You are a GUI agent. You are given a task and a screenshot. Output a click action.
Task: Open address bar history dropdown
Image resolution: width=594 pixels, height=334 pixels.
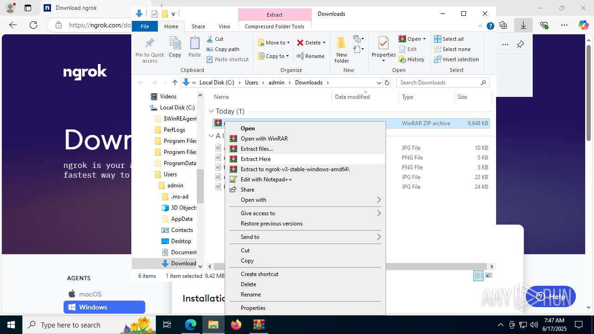point(379,83)
